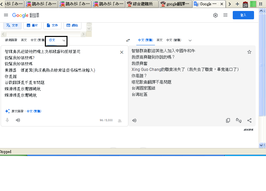Choose 英文 as target language
Image resolution: width=266 pixels, height=191 pixels.
click(160, 40)
